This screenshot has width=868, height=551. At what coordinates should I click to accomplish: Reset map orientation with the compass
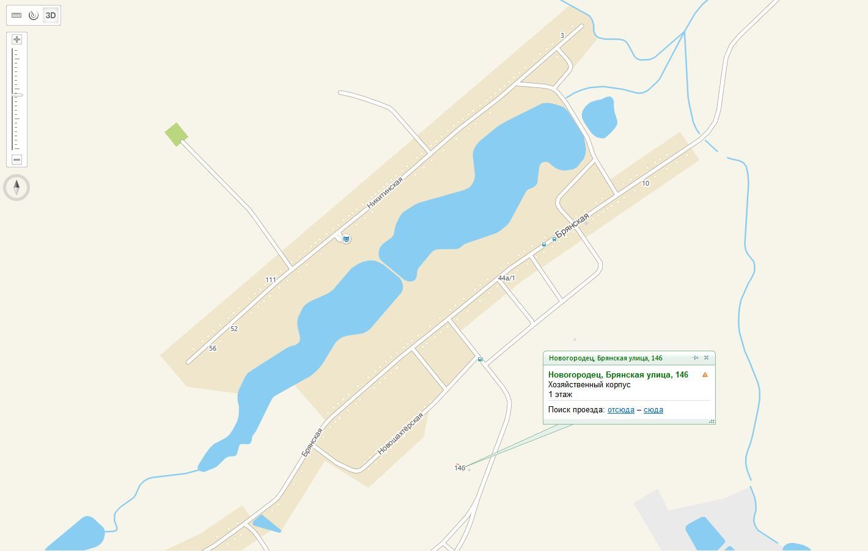pos(17,188)
